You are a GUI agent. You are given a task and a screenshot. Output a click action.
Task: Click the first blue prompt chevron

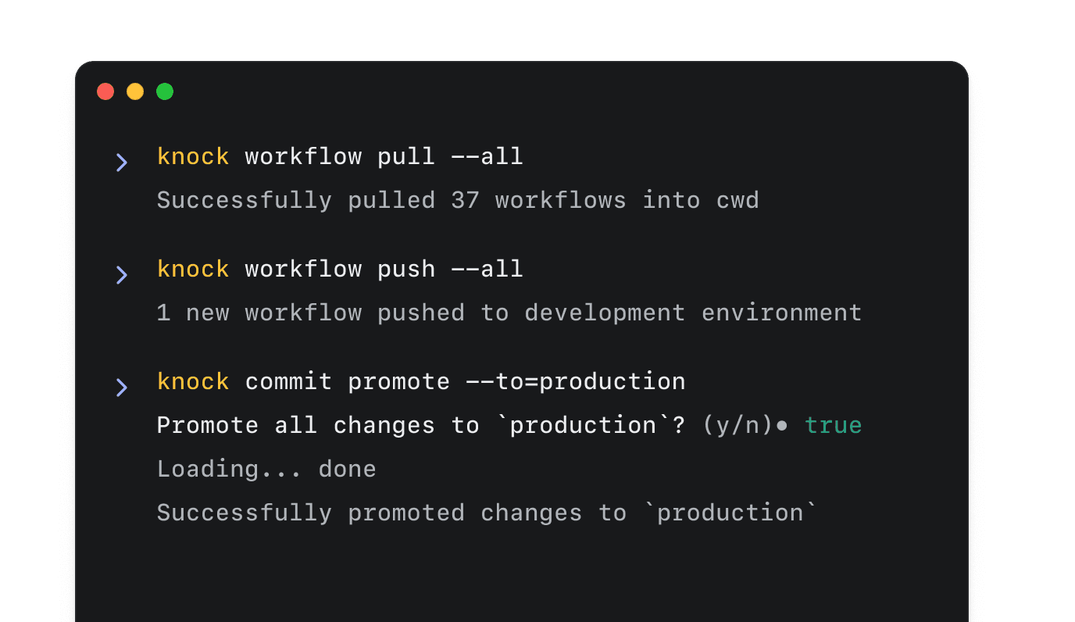121,162
